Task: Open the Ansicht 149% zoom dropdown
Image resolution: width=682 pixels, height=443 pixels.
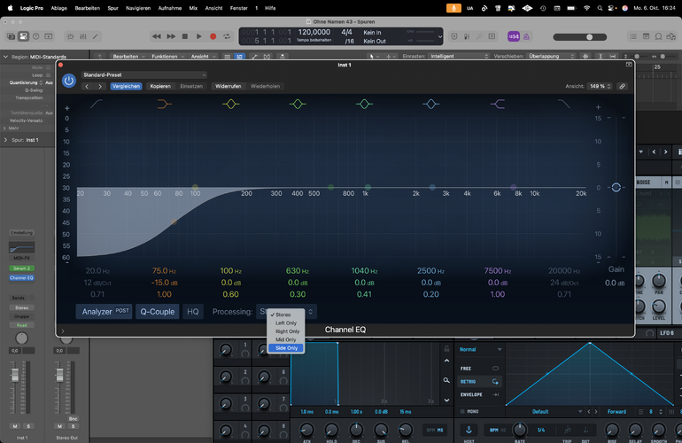Action: pyautogui.click(x=599, y=87)
